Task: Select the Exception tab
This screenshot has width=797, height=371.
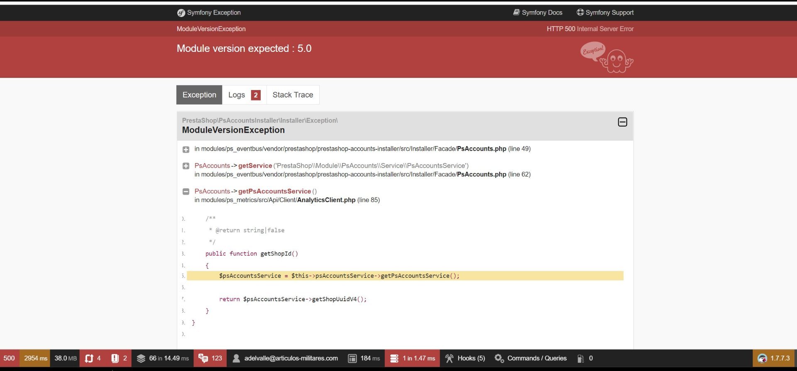Action: (x=199, y=95)
